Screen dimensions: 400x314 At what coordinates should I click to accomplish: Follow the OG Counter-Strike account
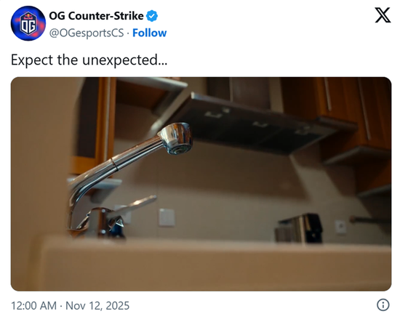150,33
